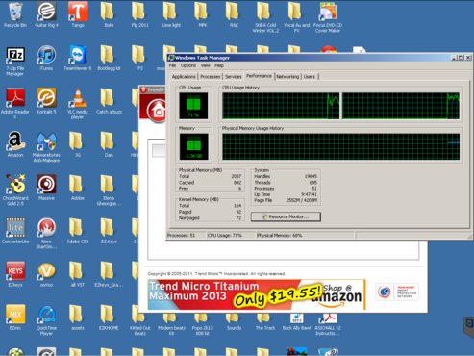Select the Catch a buzz folder

(109, 101)
